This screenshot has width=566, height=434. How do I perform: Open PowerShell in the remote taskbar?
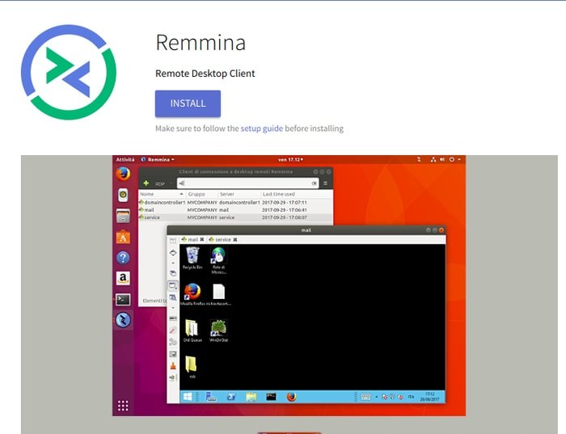(x=231, y=397)
